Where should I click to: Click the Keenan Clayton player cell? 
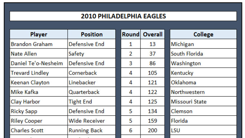(x=39, y=82)
